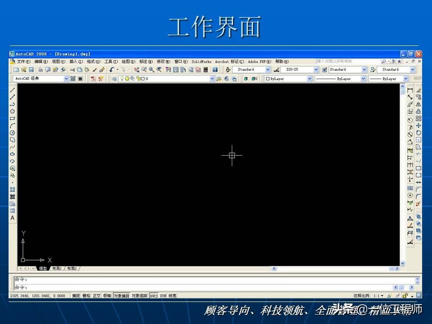Open the layer color ByLayer dropdown
The image size is (432, 324).
310,79
